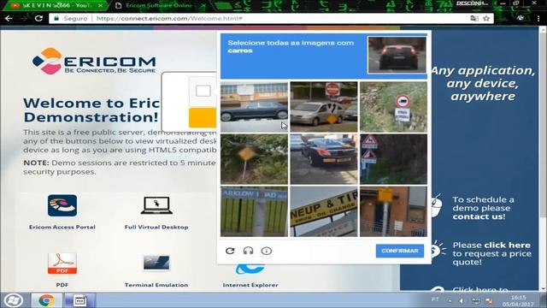This screenshot has height=308, width=547.
Task: Select the triangular warning signs tile
Action: click(393, 159)
